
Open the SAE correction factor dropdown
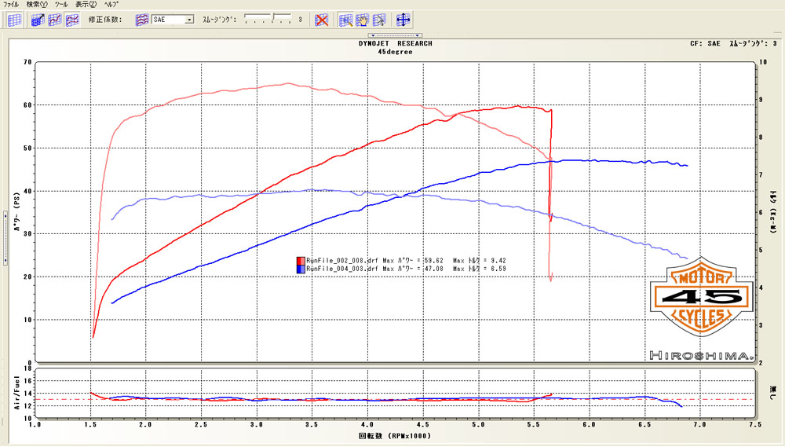[x=189, y=20]
